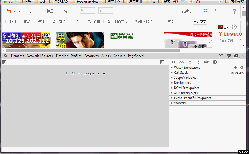Click the minimum price input field
Screen dimensions: 249x154
point(88,11)
